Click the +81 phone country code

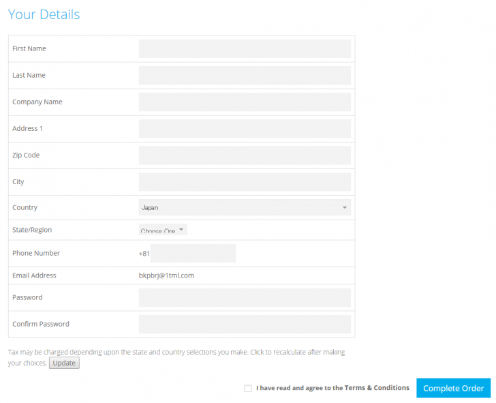click(x=144, y=254)
